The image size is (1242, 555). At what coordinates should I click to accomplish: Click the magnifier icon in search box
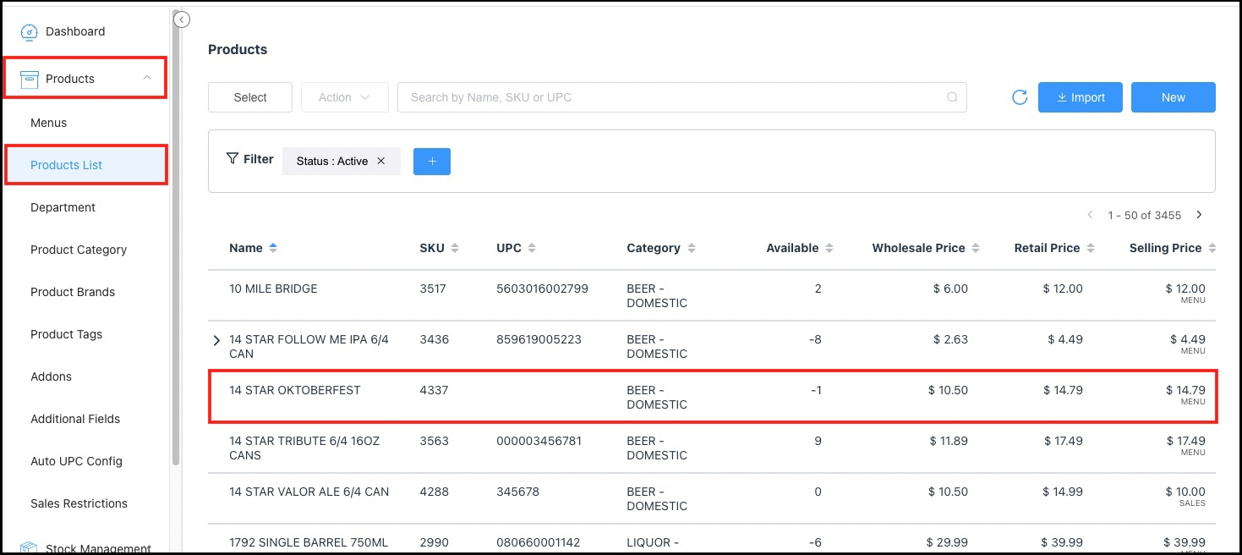click(952, 97)
